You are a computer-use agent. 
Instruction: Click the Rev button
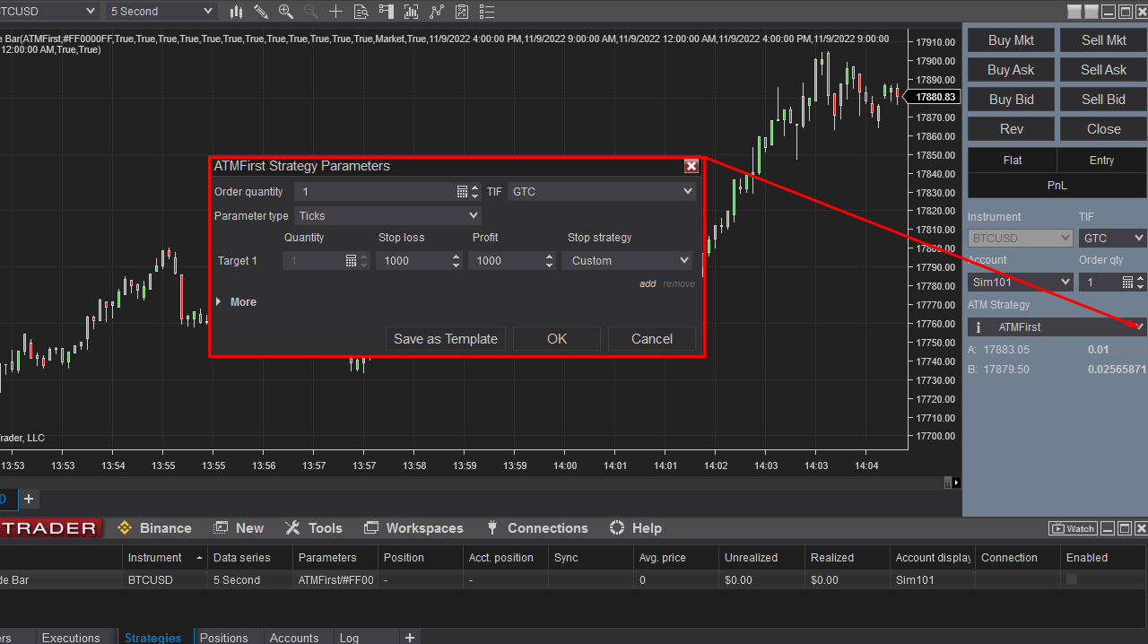point(1011,129)
